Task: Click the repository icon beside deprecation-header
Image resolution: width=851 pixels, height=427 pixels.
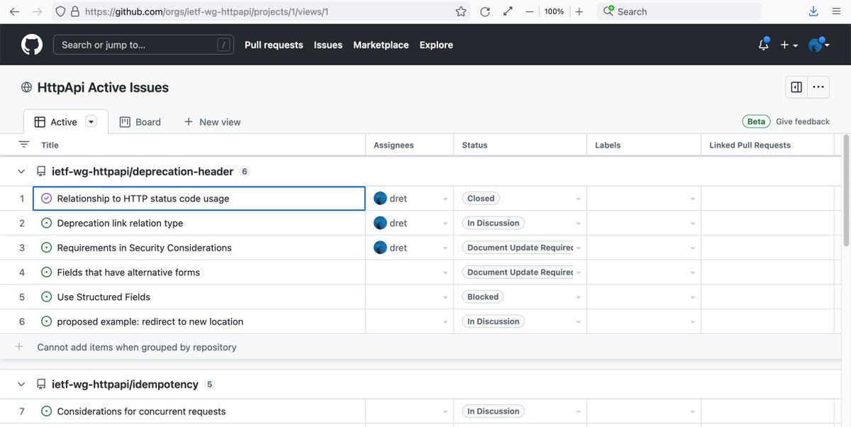Action: [x=41, y=172]
